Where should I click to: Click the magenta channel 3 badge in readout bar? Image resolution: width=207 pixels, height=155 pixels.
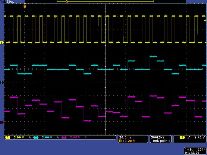tap(64, 137)
